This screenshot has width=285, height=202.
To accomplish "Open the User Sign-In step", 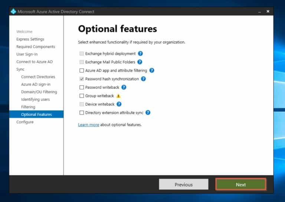I will pos(27,54).
